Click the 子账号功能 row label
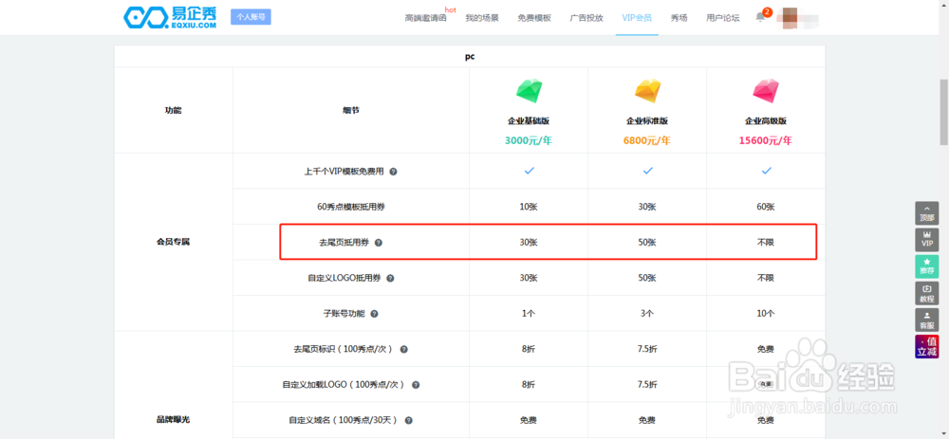The width and height of the screenshot is (949, 439). pyautogui.click(x=344, y=314)
